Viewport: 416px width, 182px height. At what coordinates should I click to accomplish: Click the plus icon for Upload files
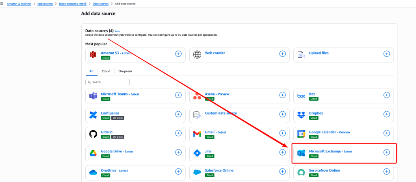point(386,54)
